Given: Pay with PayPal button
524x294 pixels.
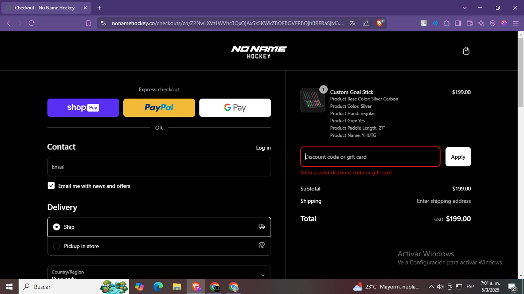Looking at the screenshot, I should pyautogui.click(x=159, y=108).
